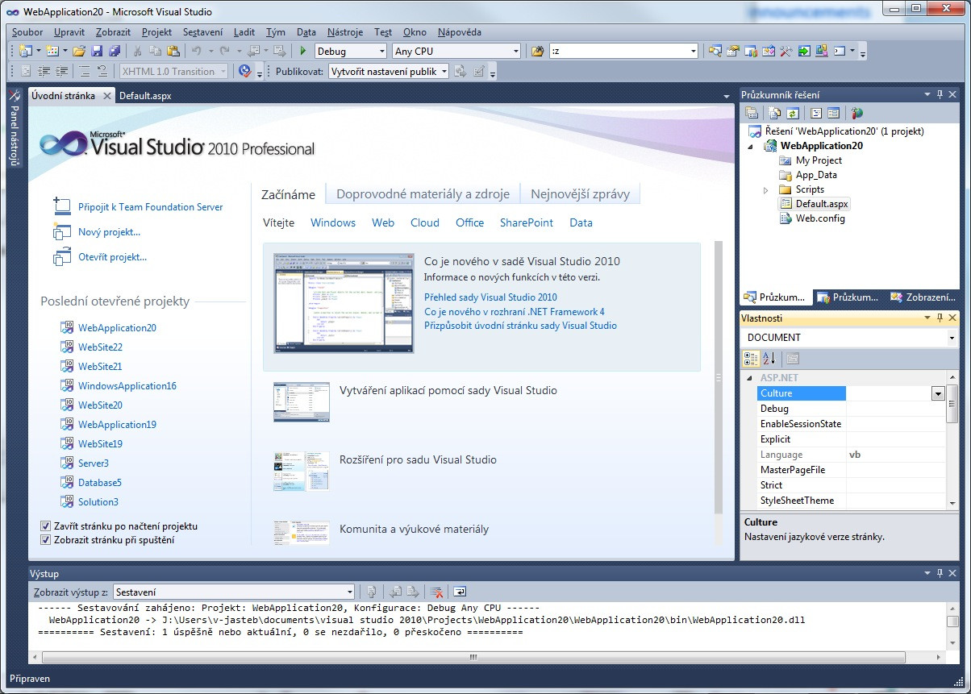971x694 pixels.
Task: Open the Panel nástrojů side tab
Action: 14,127
